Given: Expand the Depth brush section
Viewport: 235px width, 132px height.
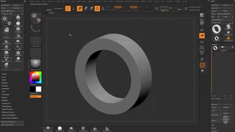Looking at the screenshot, I should (4, 80).
